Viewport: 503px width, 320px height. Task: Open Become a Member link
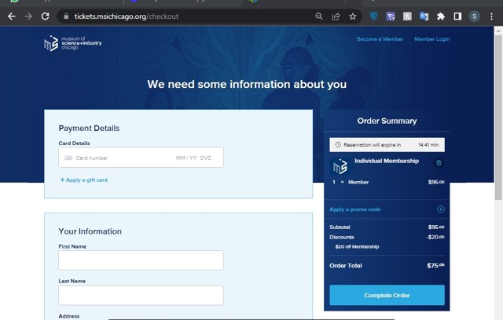(380, 39)
